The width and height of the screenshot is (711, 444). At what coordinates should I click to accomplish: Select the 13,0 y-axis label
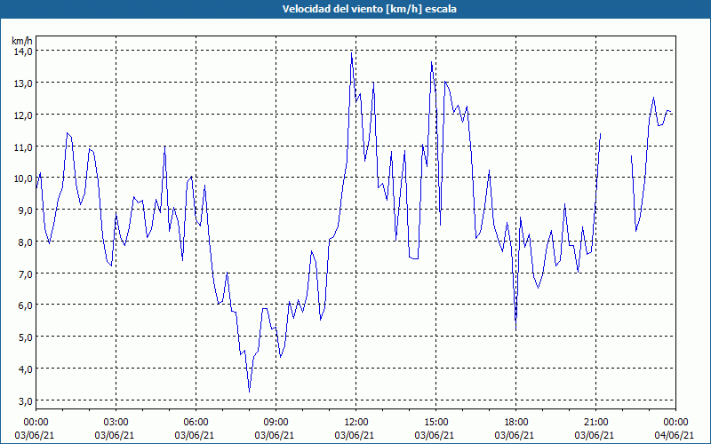22,83
